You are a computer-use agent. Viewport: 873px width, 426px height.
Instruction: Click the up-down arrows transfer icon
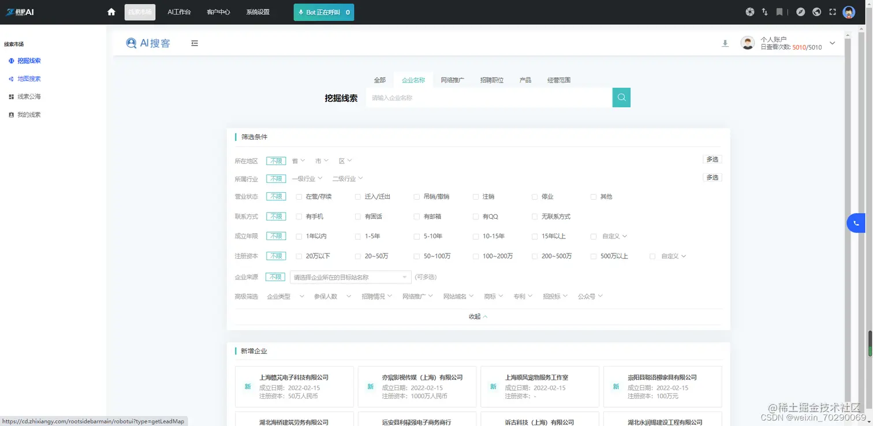pos(765,12)
